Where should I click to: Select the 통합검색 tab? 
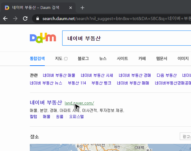pos(37,59)
